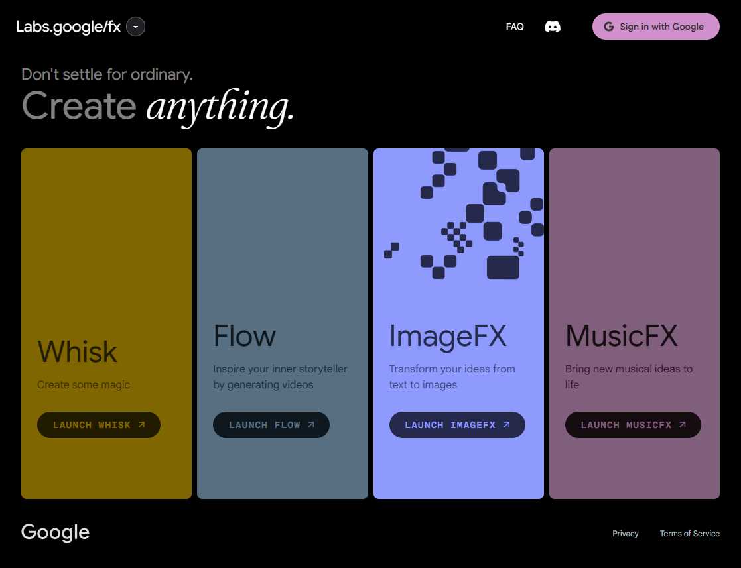Image resolution: width=741 pixels, height=568 pixels.
Task: Open the Terms of Service link
Action: (x=689, y=533)
